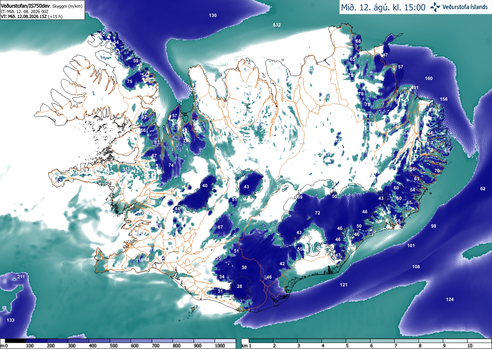
Task: Click the 211 value in southwest sea
Action: pos(21,277)
